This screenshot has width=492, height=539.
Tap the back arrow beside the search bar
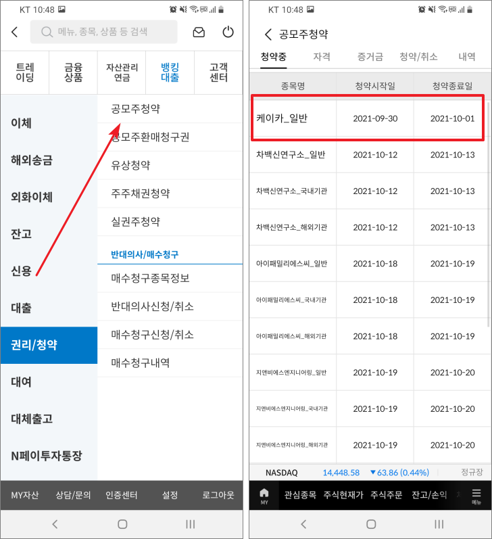(x=15, y=32)
